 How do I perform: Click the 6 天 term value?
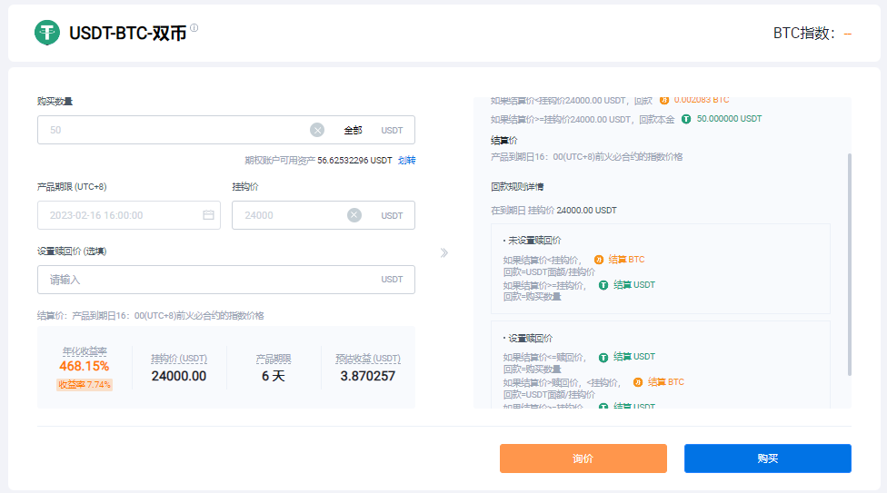(274, 376)
